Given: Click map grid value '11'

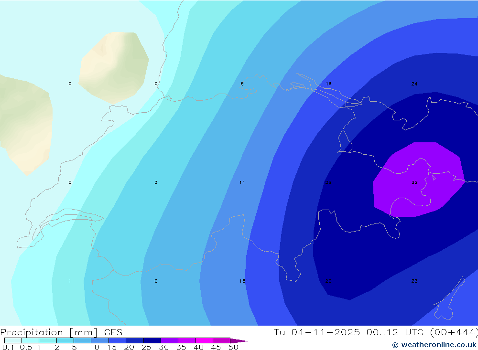Looking at the screenshot, I should (242, 182).
